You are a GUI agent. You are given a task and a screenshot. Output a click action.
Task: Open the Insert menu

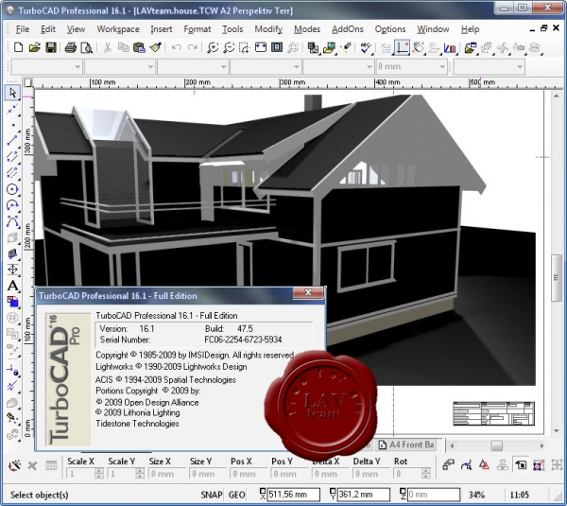(x=162, y=29)
